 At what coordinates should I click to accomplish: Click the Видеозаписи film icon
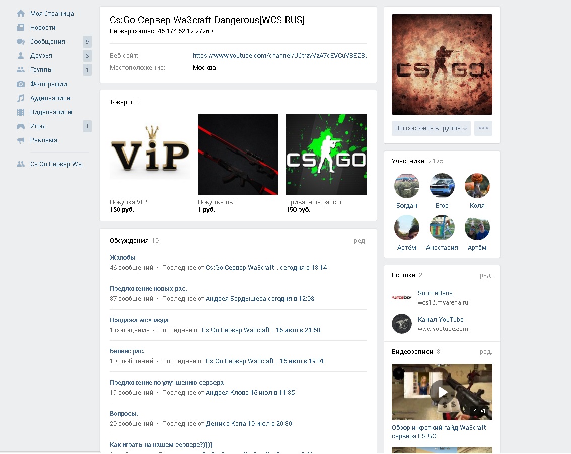click(x=21, y=112)
